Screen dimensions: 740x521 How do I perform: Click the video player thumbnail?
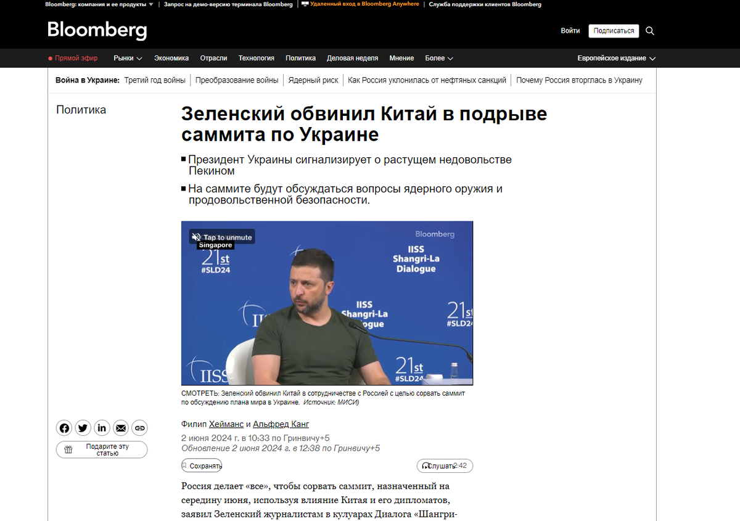coord(327,303)
